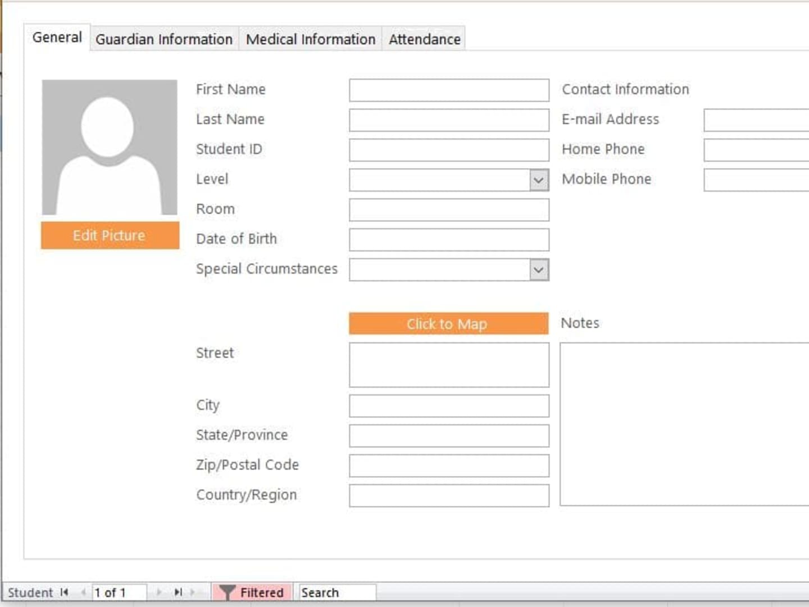Click the Contact Information heading
The width and height of the screenshot is (809, 607).
(x=625, y=89)
